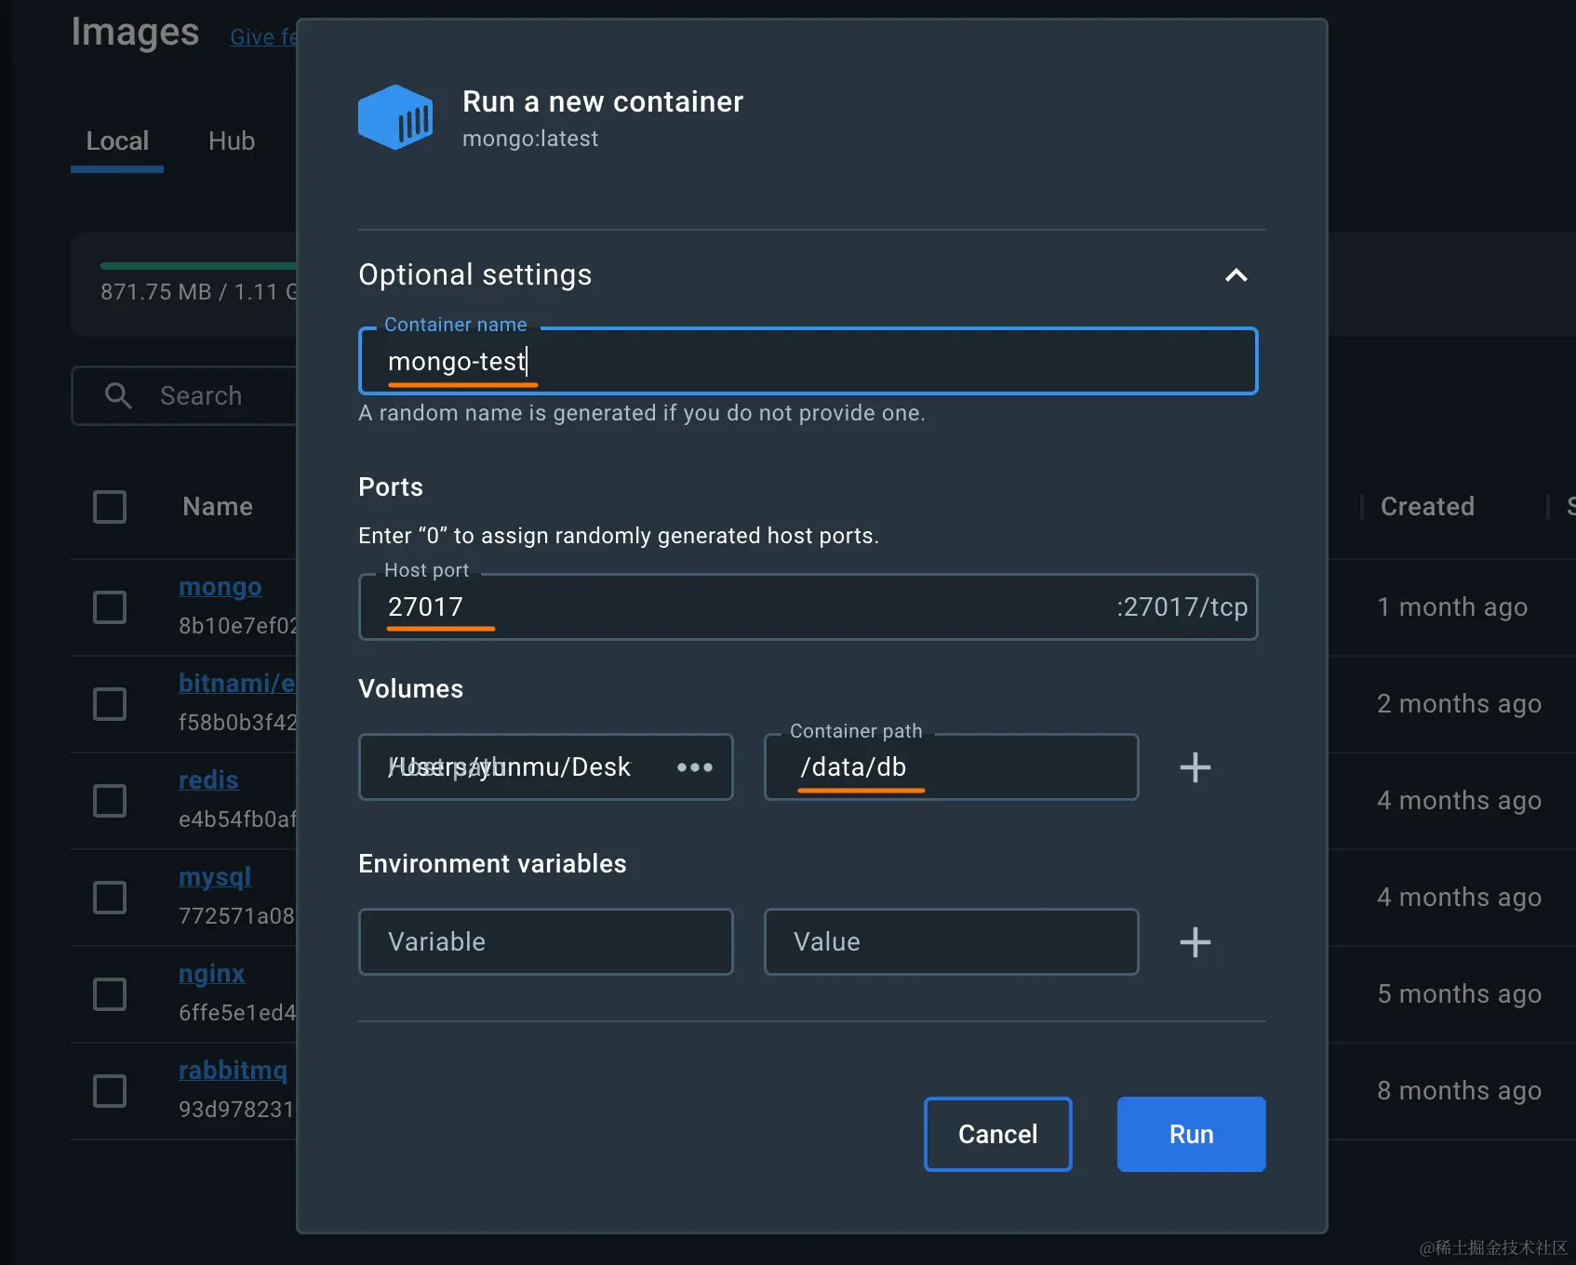Click the container cube icon in dialog header

[395, 117]
